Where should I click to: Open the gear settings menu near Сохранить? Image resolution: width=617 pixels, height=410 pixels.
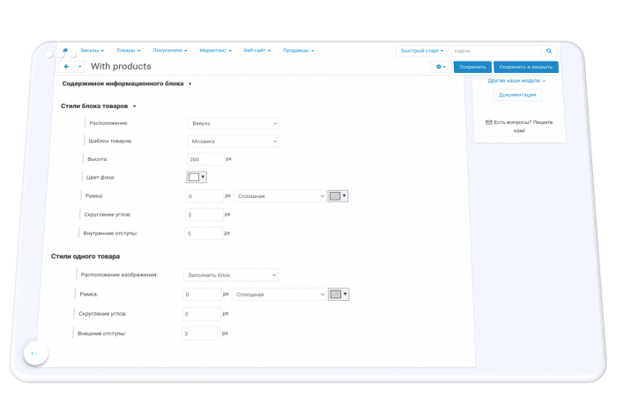[441, 67]
